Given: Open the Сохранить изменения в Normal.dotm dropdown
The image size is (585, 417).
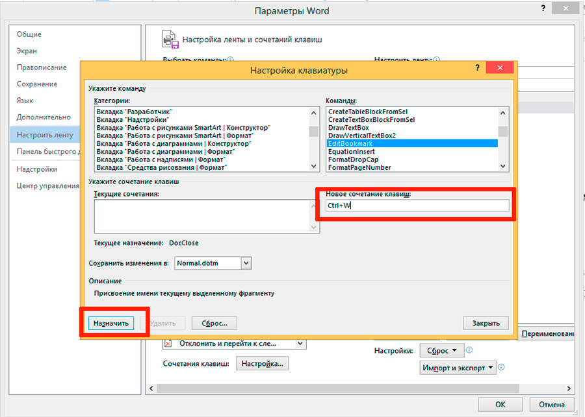Looking at the screenshot, I should click(x=246, y=263).
